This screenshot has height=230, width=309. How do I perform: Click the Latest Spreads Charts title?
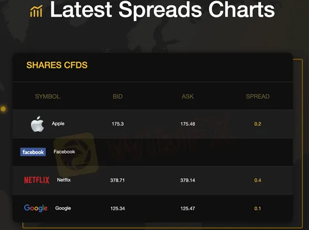[x=162, y=10]
